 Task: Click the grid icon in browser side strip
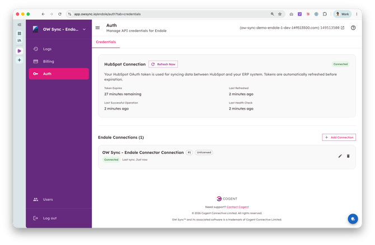(x=20, y=34)
